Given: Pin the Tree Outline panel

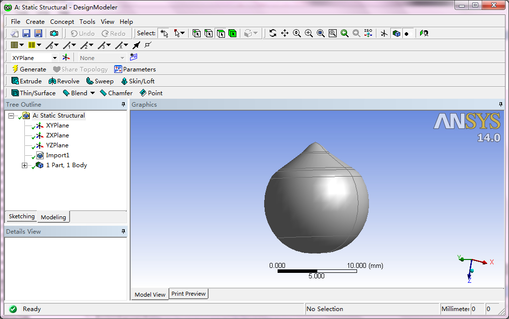Looking at the screenshot, I should (x=123, y=104).
